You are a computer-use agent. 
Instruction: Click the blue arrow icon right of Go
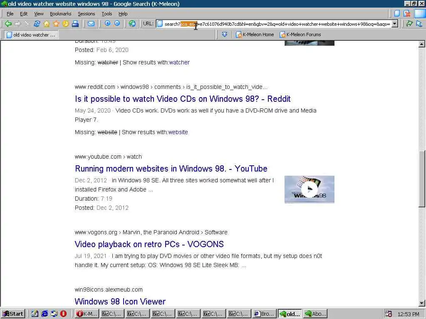point(419,24)
